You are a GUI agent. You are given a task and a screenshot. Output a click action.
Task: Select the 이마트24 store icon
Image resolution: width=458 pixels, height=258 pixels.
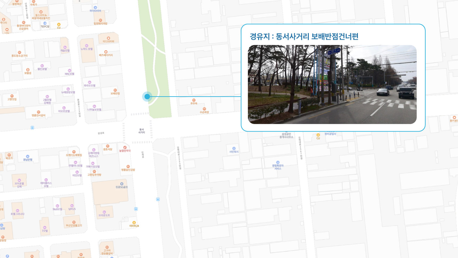click(134, 223)
